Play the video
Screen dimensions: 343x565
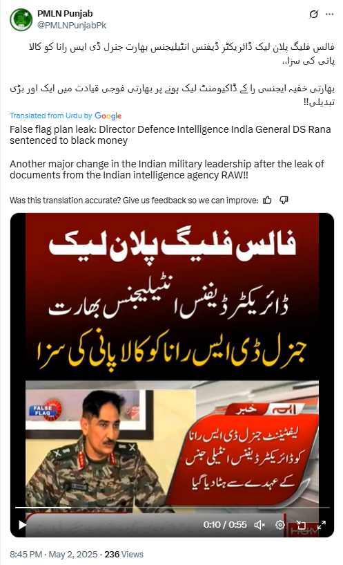[x=22, y=525]
